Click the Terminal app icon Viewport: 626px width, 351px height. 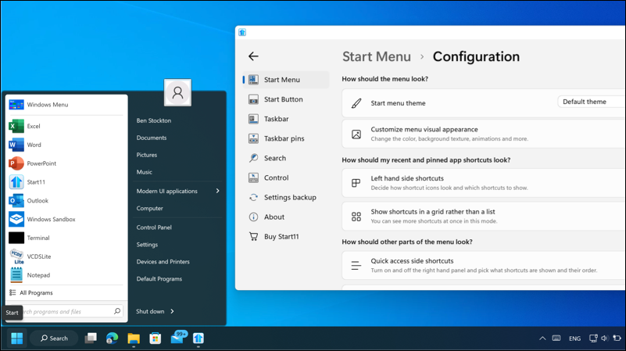click(16, 238)
